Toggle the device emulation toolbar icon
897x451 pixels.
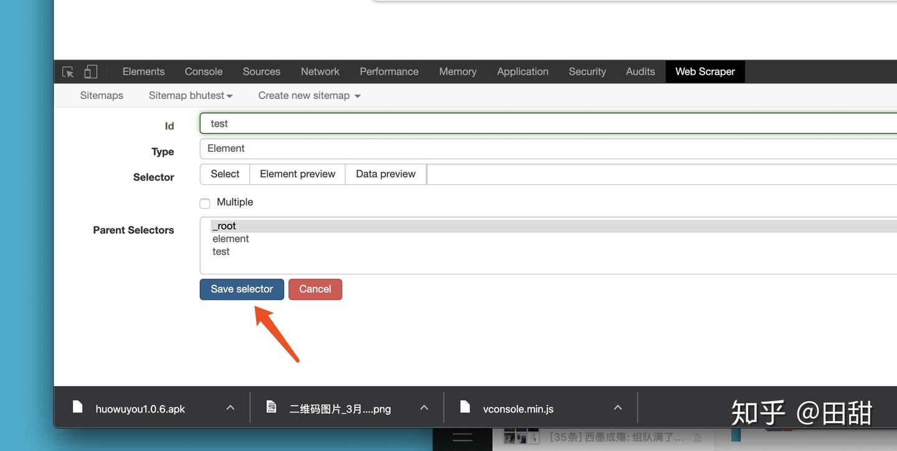coord(90,70)
